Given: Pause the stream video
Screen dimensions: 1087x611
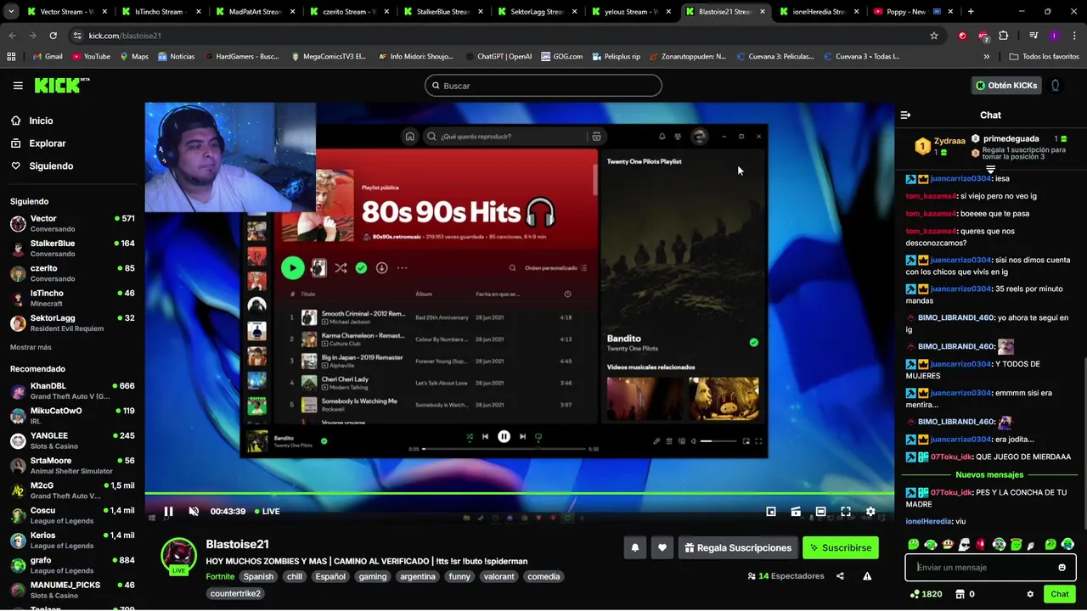Looking at the screenshot, I should click(x=168, y=512).
